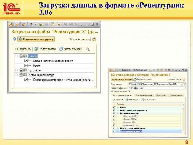Go back with blue left arrow

click(14, 39)
